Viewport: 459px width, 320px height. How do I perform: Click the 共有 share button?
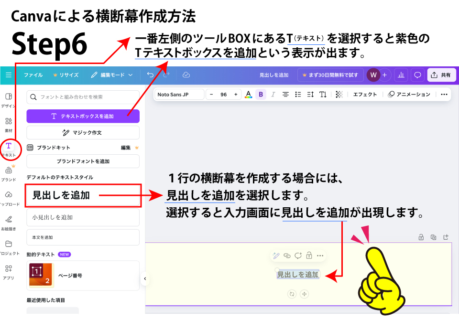tap(441, 75)
